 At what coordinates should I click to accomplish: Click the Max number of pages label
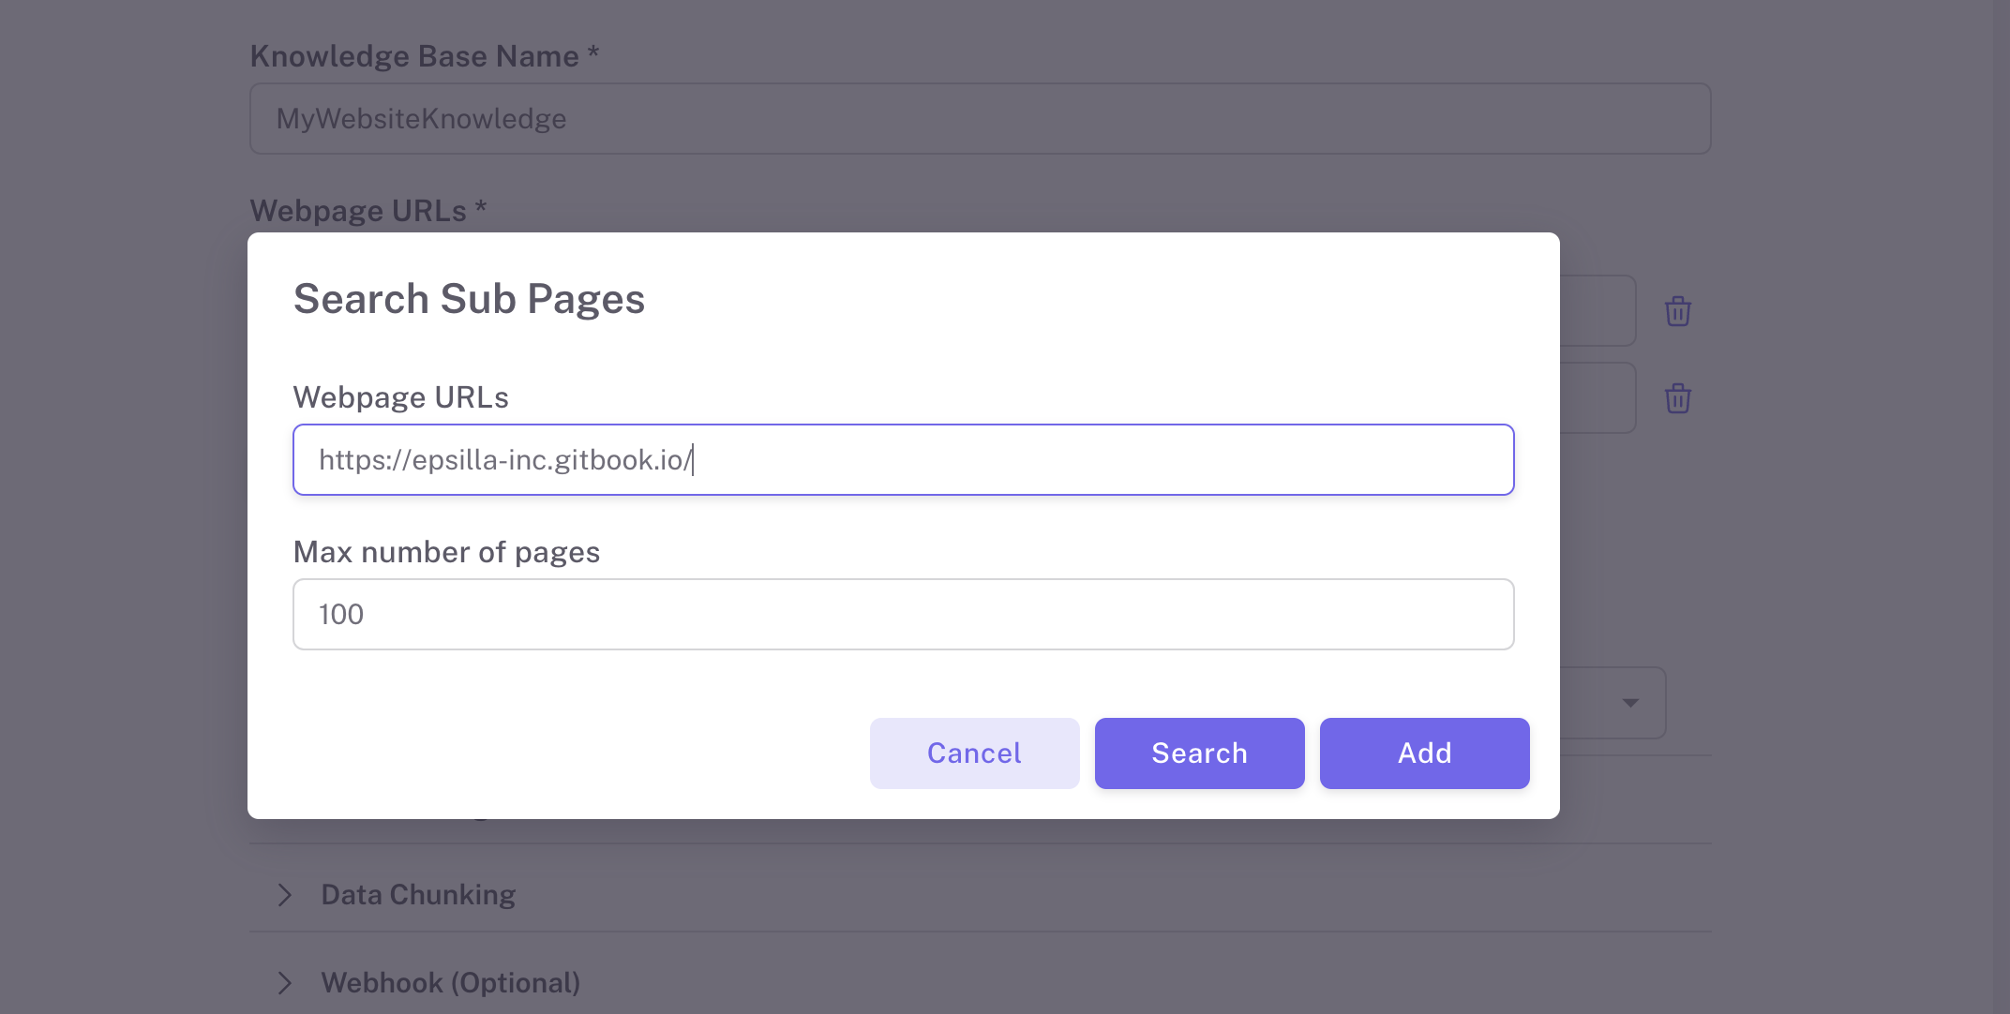coord(446,552)
